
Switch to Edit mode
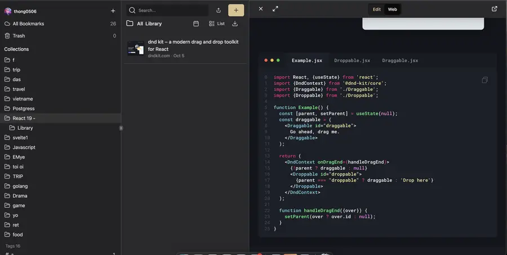377,10
